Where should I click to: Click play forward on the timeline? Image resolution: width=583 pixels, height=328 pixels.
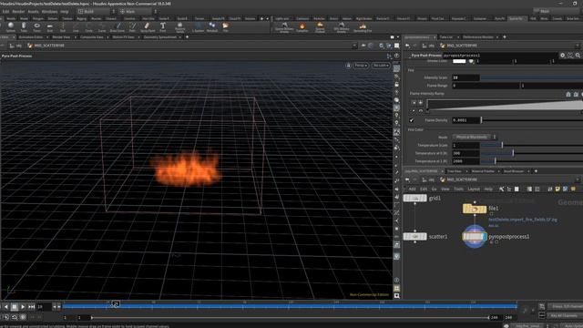pos(23,307)
